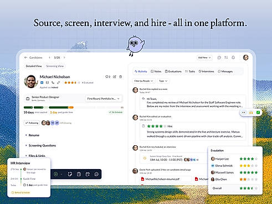Screen dimensions: 272x204
Task: Switch to Detailed View
Action: (x=34, y=66)
